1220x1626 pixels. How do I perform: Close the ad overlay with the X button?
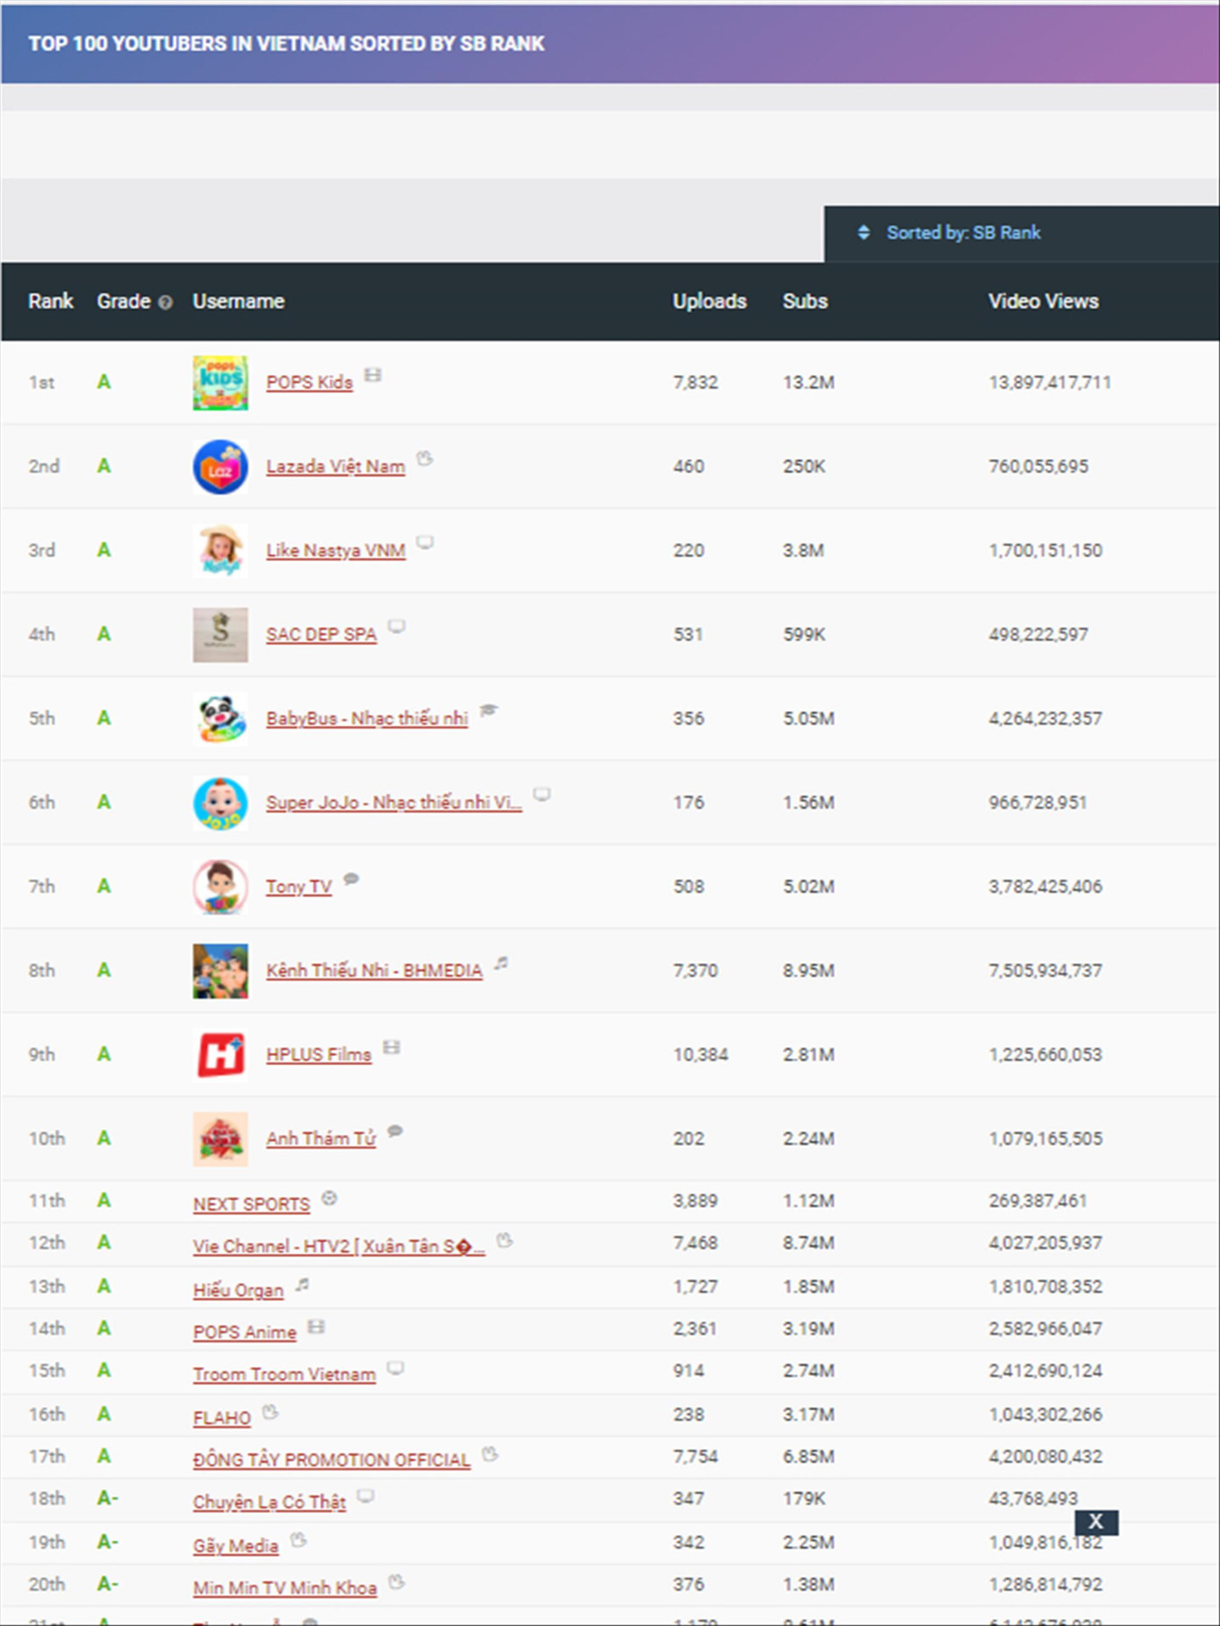(1095, 1522)
